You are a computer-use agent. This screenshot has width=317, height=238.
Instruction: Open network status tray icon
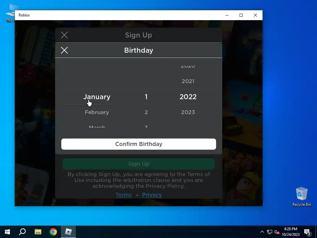click(x=270, y=232)
